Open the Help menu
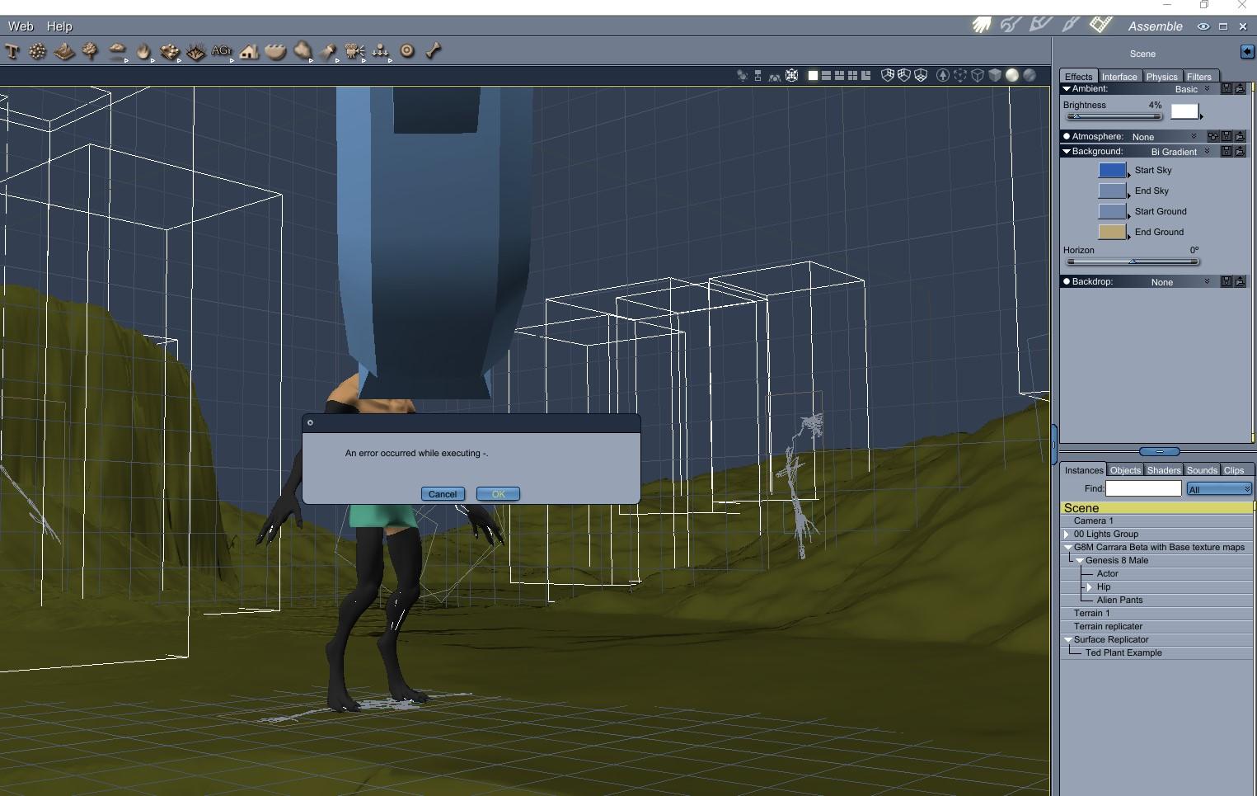The width and height of the screenshot is (1257, 796). click(x=59, y=26)
